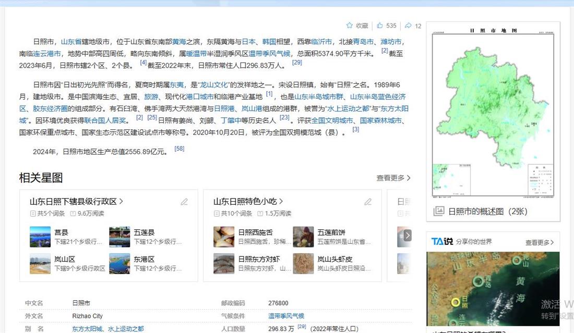Click the star favorite (收藏) icon
This screenshot has height=333, width=574.
349,26
